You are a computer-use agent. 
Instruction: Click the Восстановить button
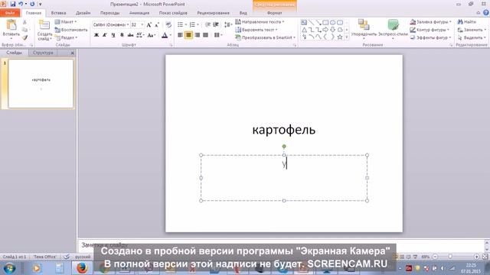(71, 30)
